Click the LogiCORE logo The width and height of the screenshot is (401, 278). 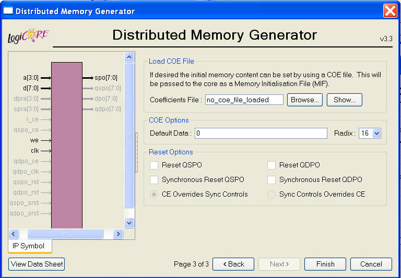28,35
